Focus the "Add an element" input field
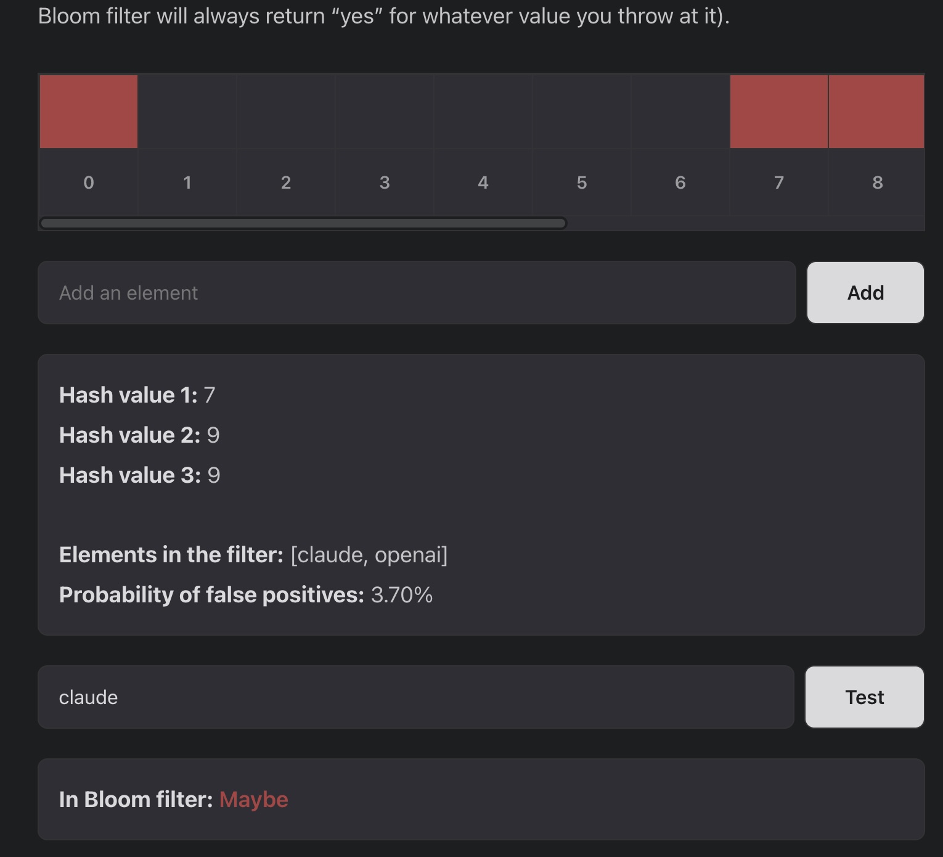Viewport: 943px width, 857px height. tap(417, 293)
